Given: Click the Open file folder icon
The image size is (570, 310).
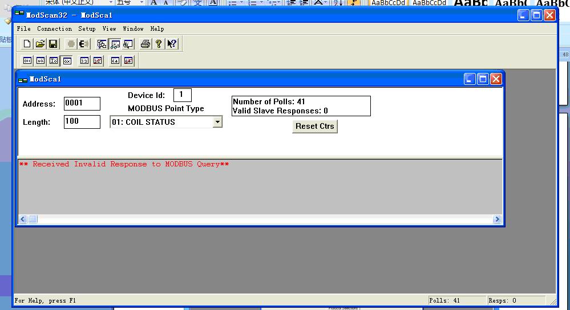Looking at the screenshot, I should [x=40, y=44].
